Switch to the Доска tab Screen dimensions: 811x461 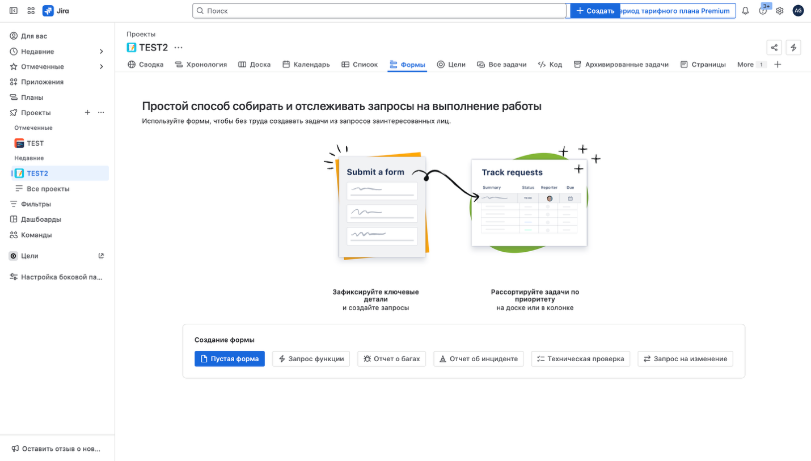coord(254,65)
